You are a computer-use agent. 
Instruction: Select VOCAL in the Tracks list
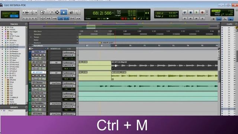[12, 29]
